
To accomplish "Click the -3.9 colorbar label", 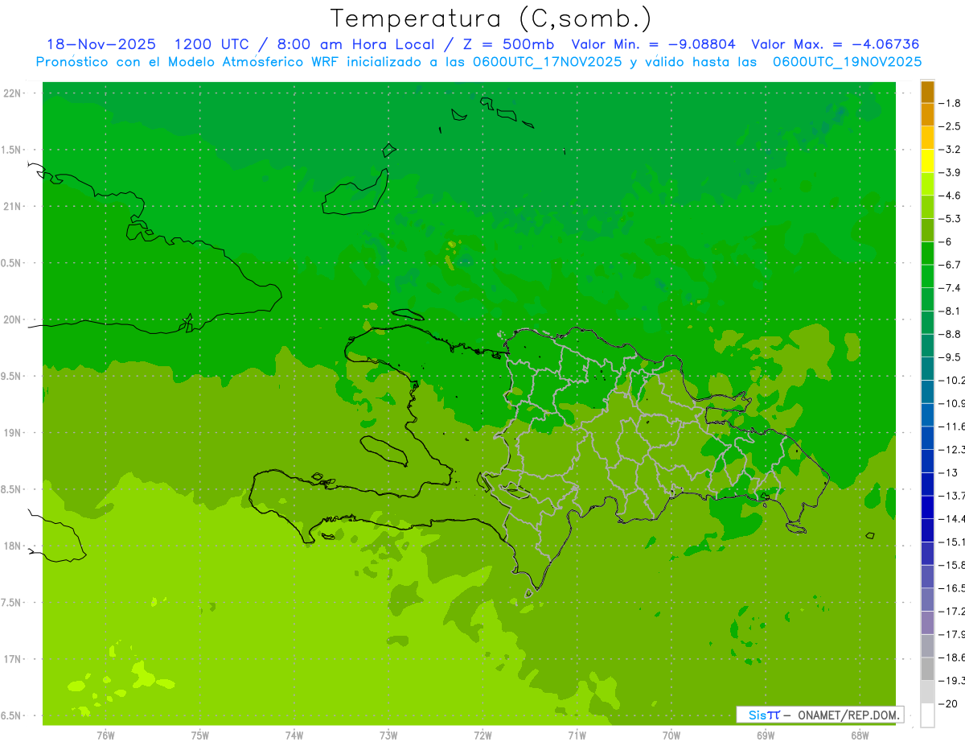I will click(951, 172).
